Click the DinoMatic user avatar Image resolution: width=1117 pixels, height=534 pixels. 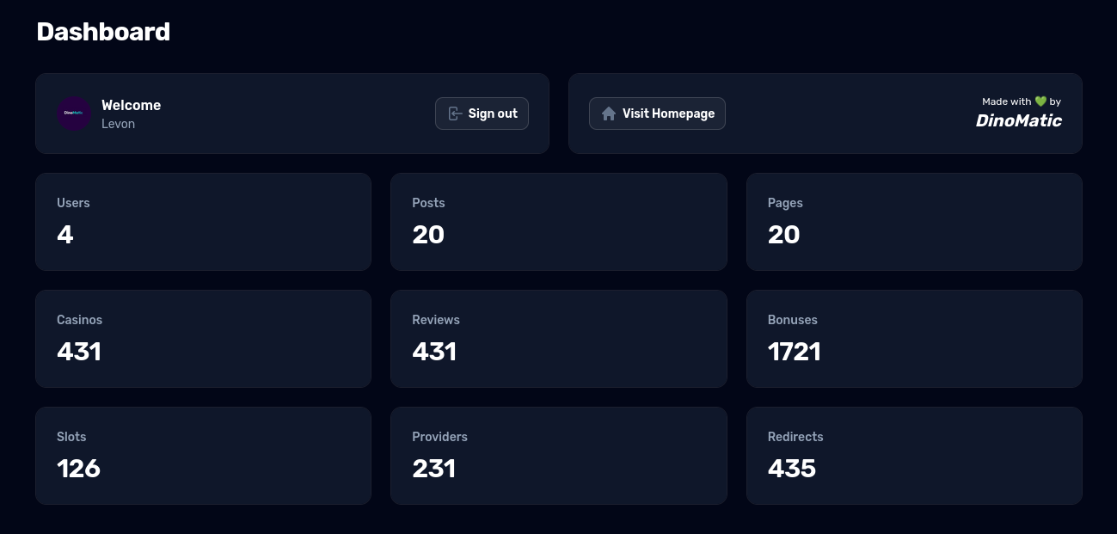tap(74, 114)
